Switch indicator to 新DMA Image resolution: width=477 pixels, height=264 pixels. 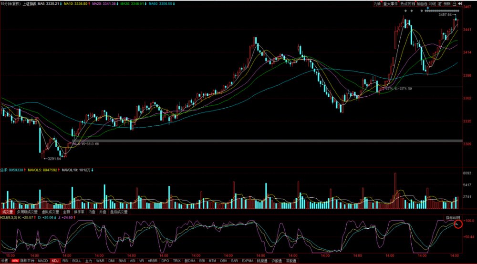coord(190,261)
